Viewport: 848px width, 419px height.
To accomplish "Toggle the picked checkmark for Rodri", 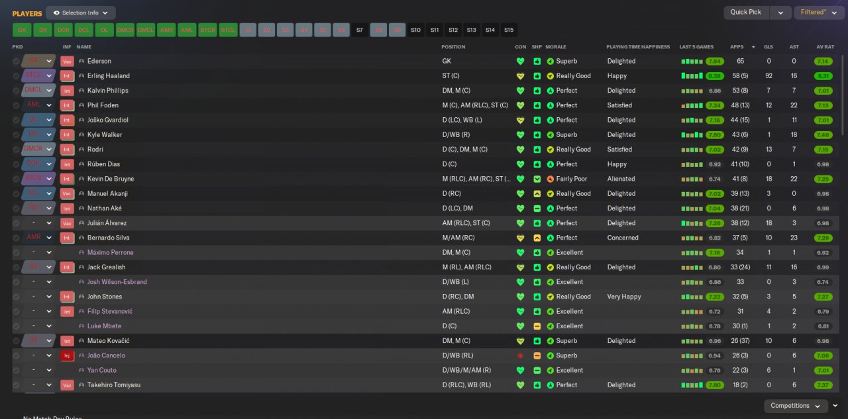I will (17, 150).
